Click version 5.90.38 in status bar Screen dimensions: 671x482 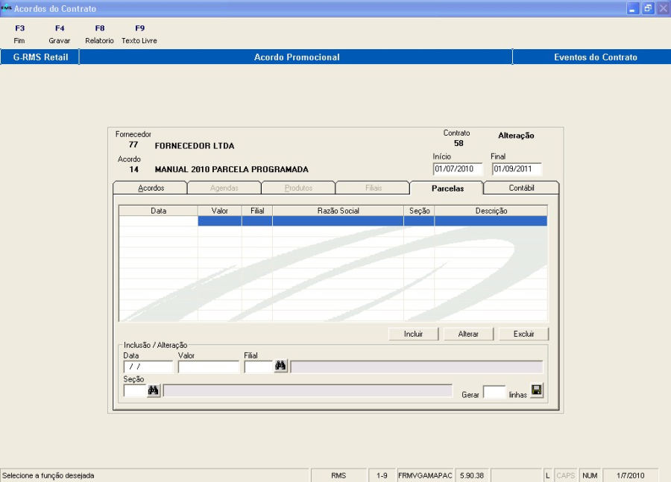pyautogui.click(x=472, y=475)
